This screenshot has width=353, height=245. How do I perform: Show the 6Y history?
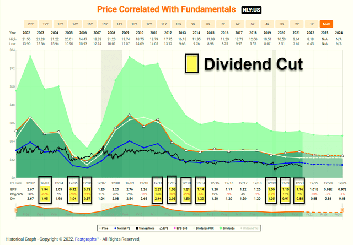[238, 24]
